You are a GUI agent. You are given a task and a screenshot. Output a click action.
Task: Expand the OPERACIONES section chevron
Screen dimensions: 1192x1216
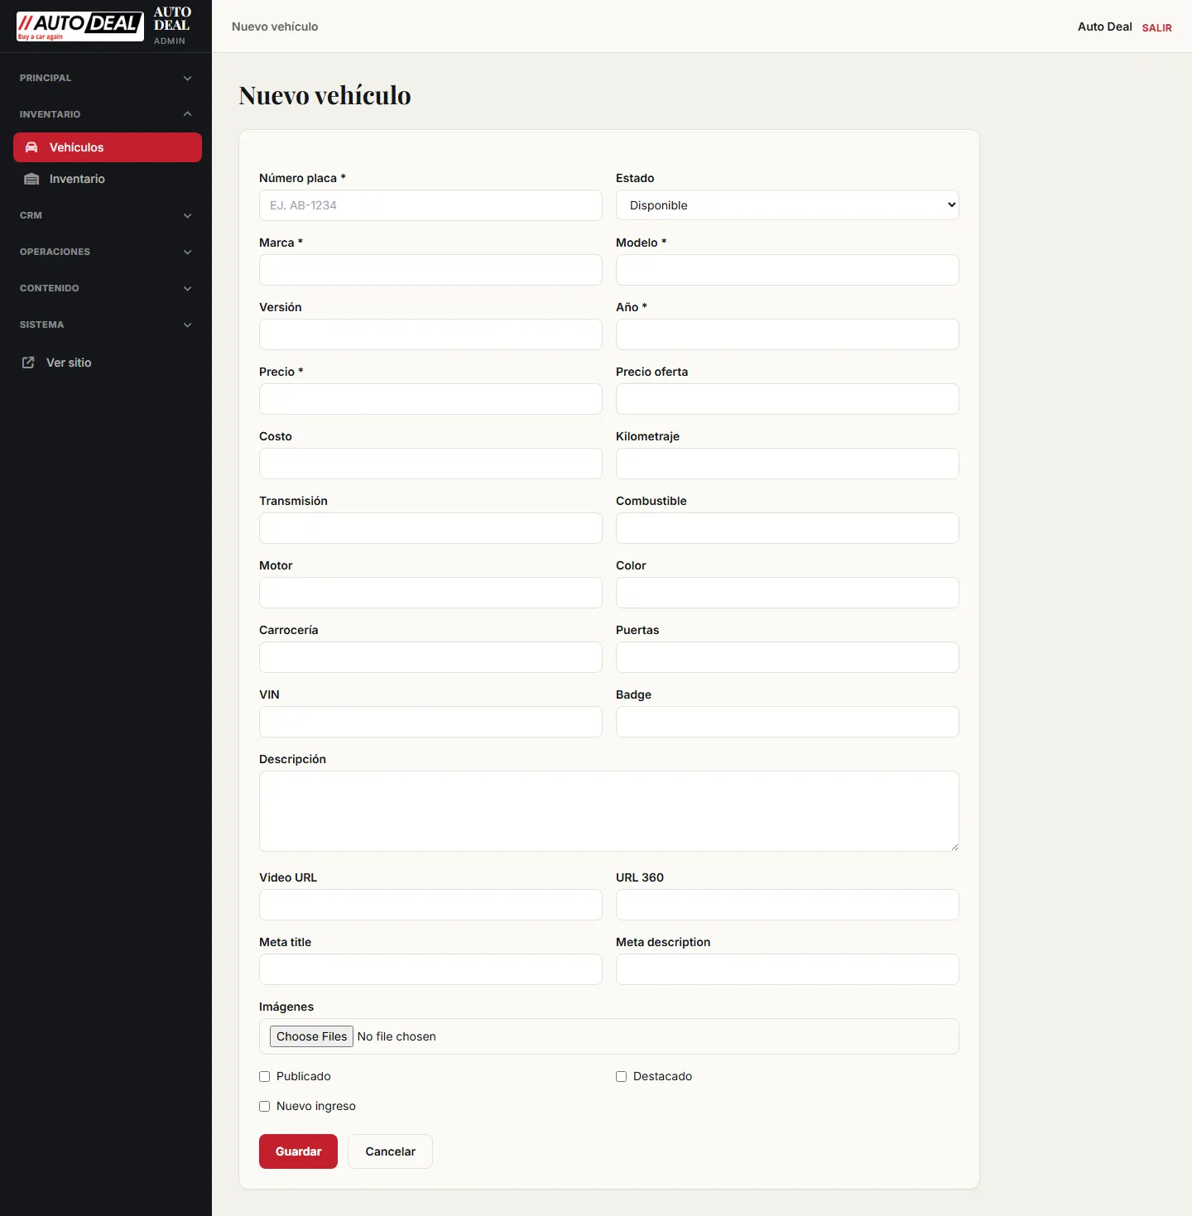point(187,252)
